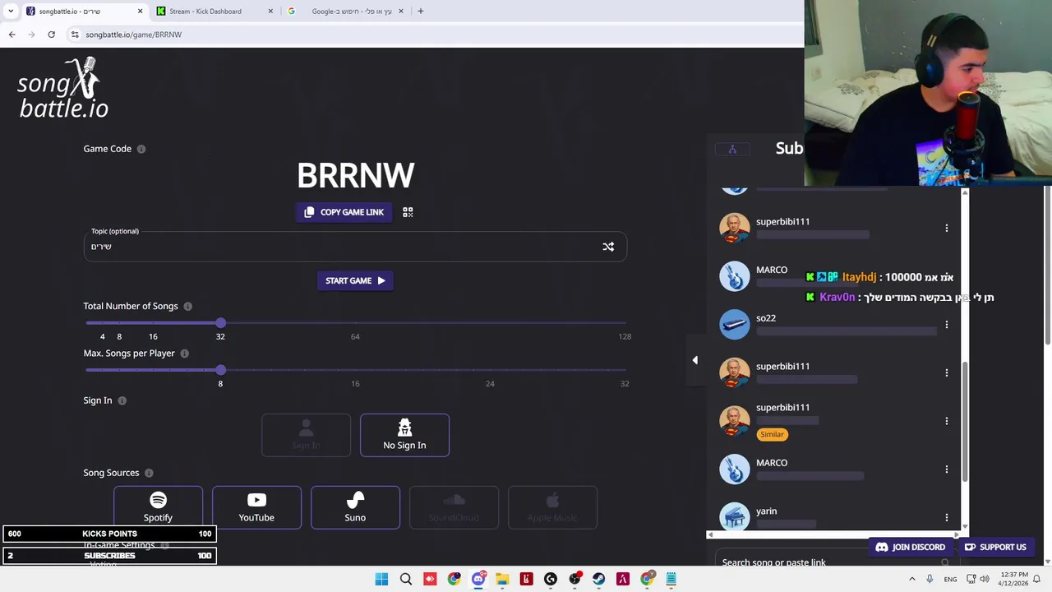Toggle Spotify as a song source

tap(158, 507)
